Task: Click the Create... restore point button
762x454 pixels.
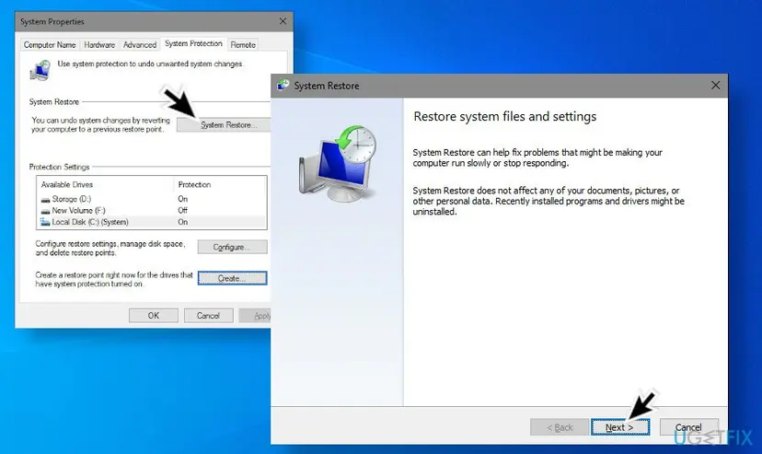Action: coord(232,278)
